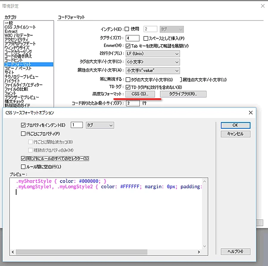
Task: Select 新機能のガイド category
Action: pos(17,106)
